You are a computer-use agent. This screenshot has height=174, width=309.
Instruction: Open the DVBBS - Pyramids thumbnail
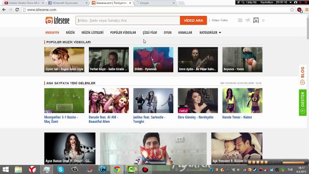[x=154, y=59]
